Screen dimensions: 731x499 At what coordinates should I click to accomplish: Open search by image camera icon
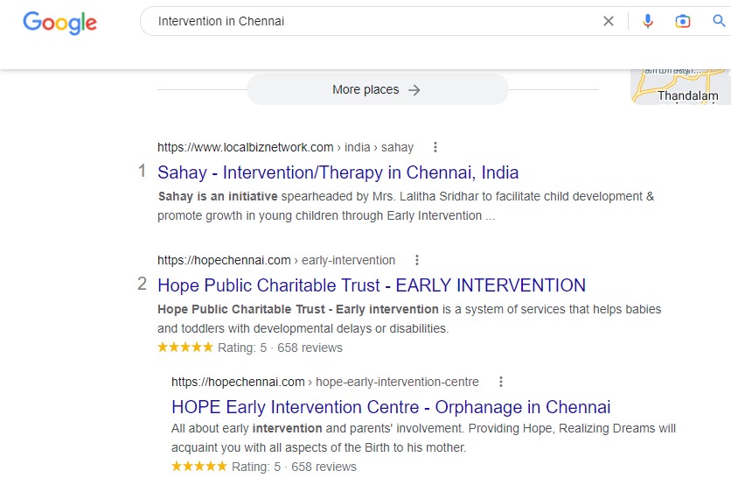pos(683,21)
